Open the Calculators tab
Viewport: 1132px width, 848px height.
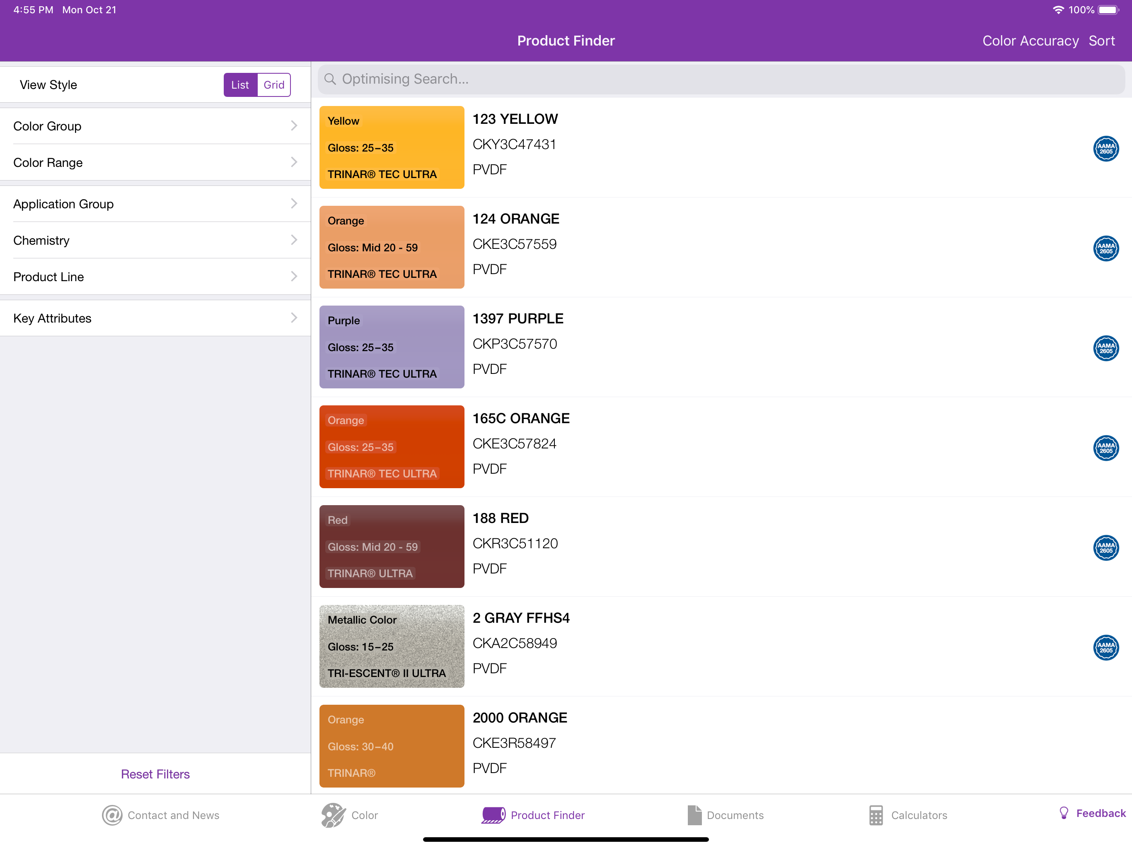tap(908, 815)
